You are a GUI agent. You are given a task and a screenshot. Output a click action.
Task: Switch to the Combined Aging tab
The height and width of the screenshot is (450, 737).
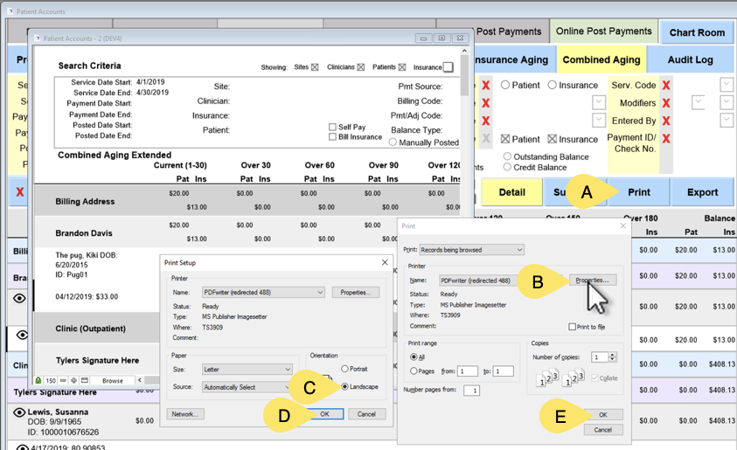(601, 60)
